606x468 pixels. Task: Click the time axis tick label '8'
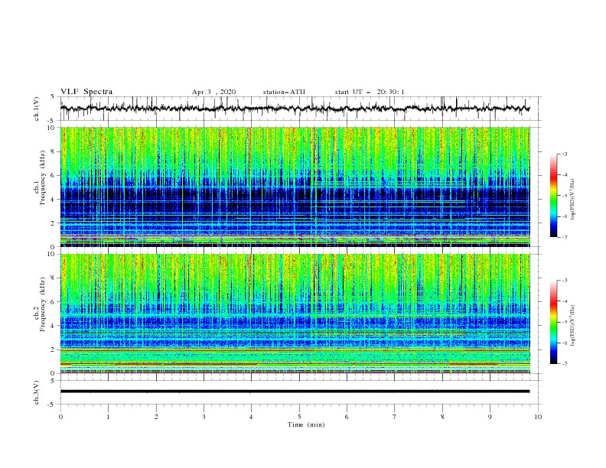pos(442,417)
